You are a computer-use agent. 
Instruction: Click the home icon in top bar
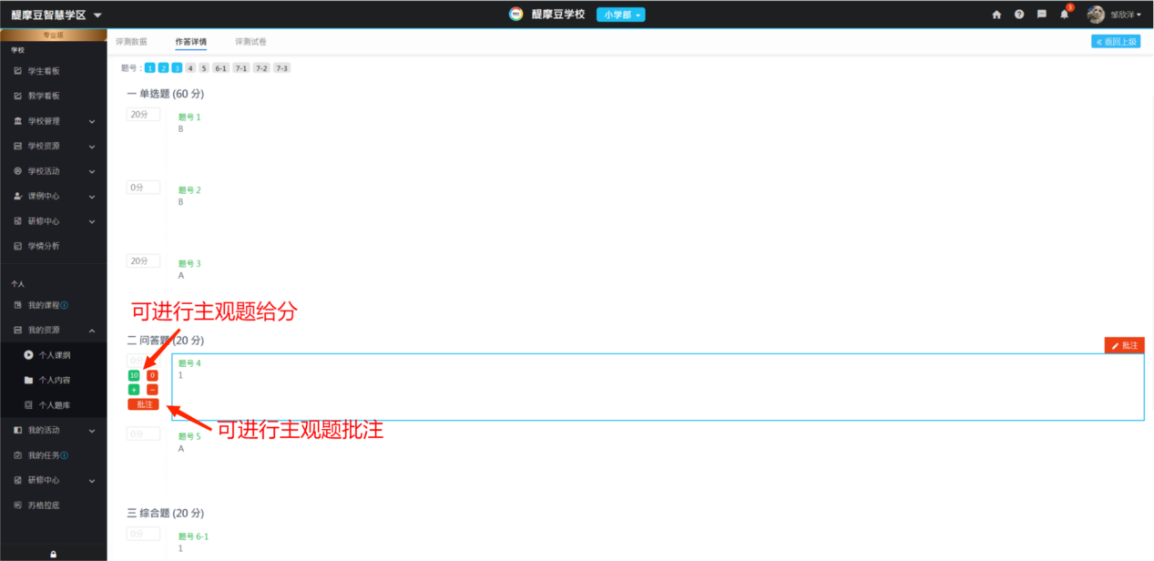pyautogui.click(x=996, y=15)
